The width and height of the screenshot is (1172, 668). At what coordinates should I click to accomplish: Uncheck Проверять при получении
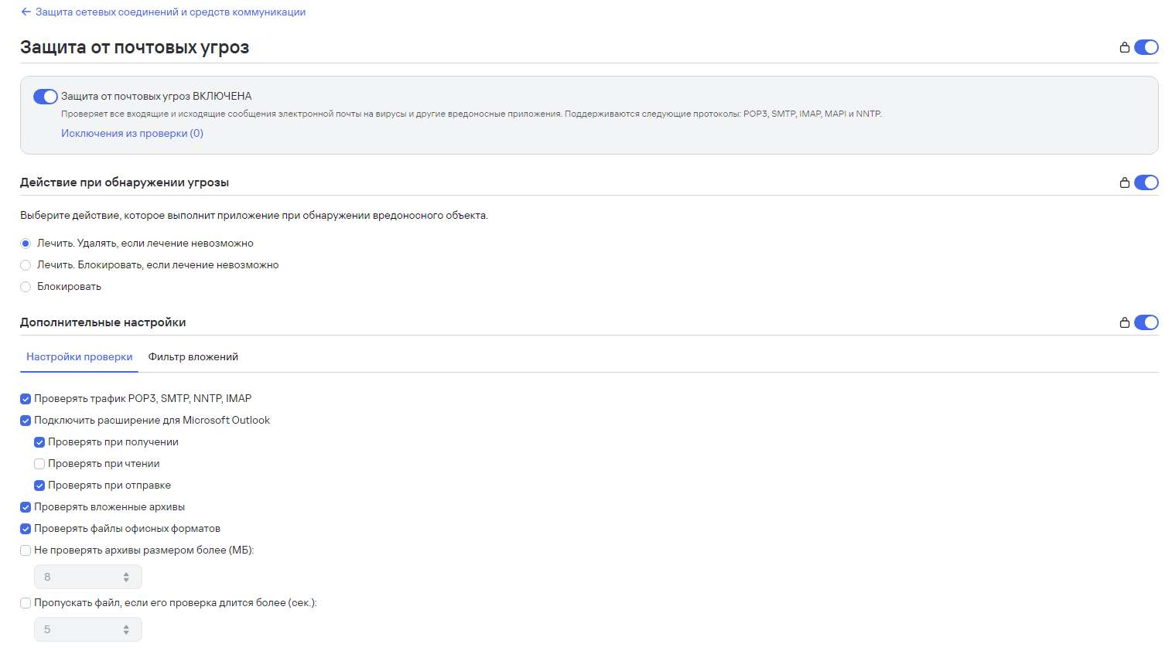(39, 442)
